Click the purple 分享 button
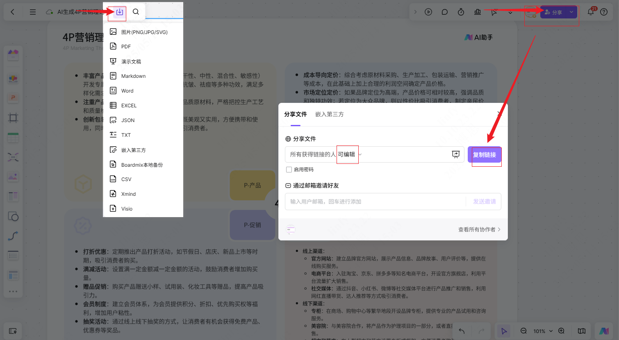This screenshot has width=619, height=340. [554, 12]
